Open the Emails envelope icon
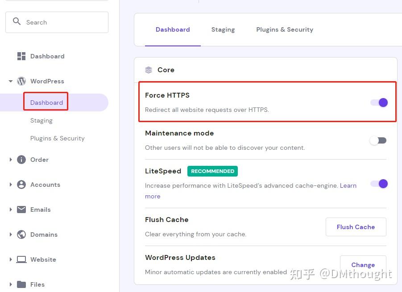 [21, 210]
